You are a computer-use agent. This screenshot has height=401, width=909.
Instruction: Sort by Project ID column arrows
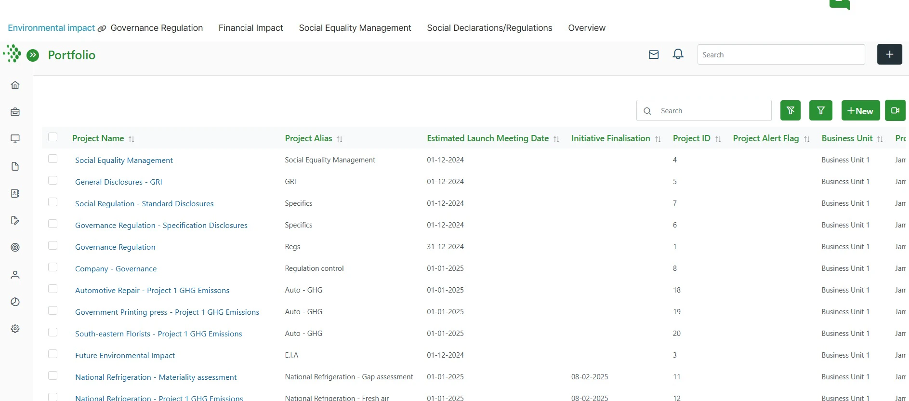[x=718, y=139]
